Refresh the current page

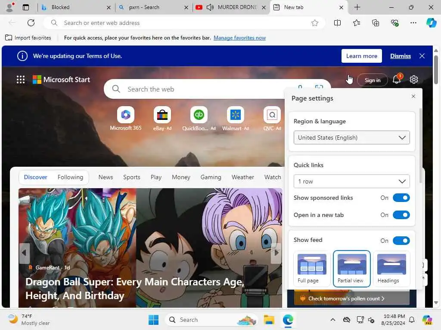[x=31, y=23]
